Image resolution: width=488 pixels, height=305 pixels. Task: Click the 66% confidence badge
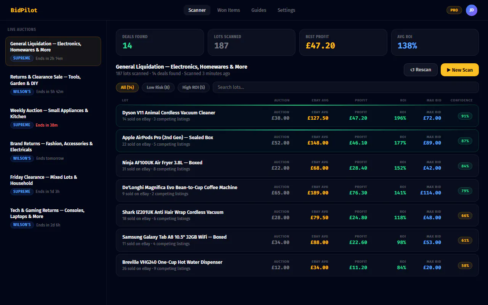tap(465, 216)
